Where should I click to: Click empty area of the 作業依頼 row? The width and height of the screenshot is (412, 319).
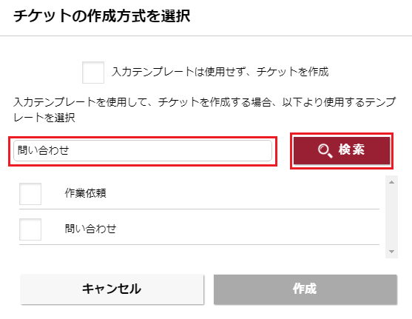tap(242, 194)
